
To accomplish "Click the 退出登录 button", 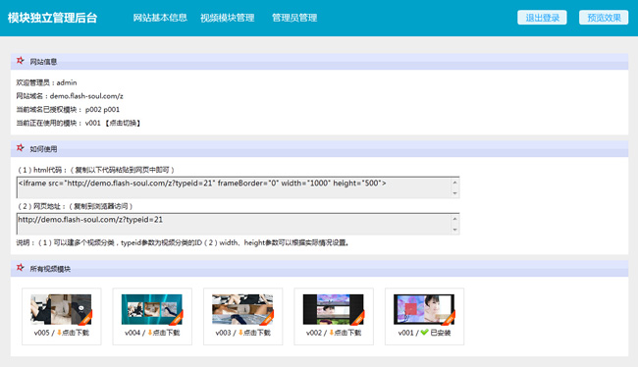I will pyautogui.click(x=542, y=18).
